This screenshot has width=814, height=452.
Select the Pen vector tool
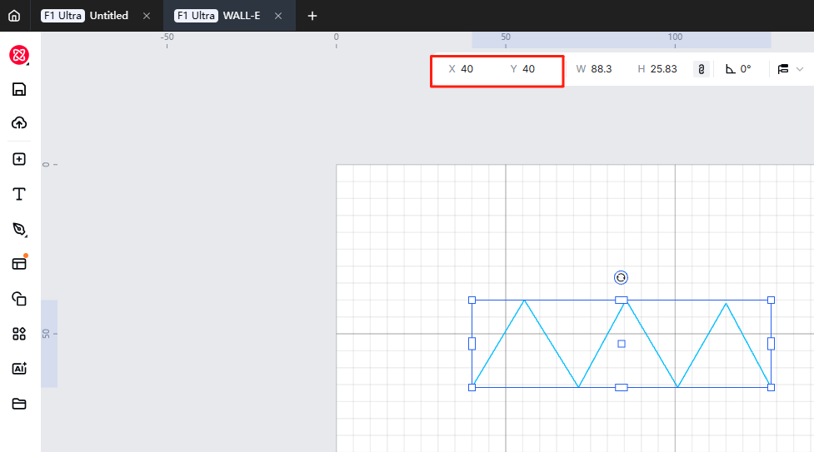(19, 229)
